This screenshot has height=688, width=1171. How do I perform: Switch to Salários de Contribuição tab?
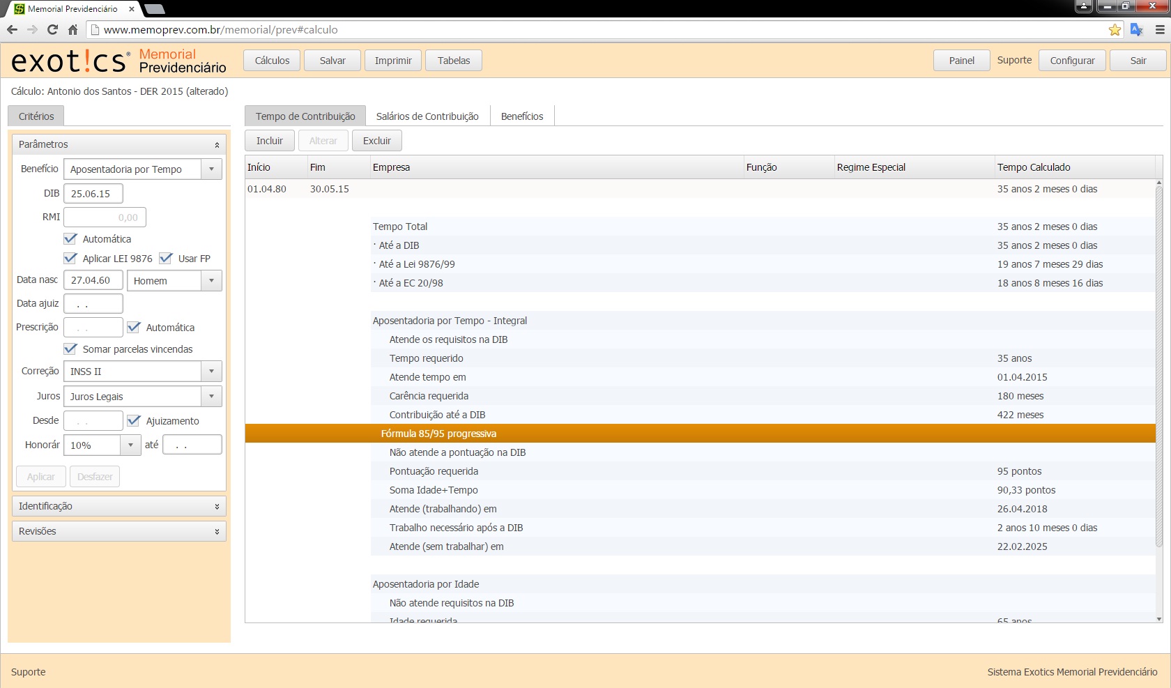click(x=427, y=116)
